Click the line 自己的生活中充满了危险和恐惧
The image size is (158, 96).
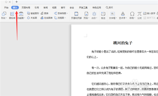[104, 73]
